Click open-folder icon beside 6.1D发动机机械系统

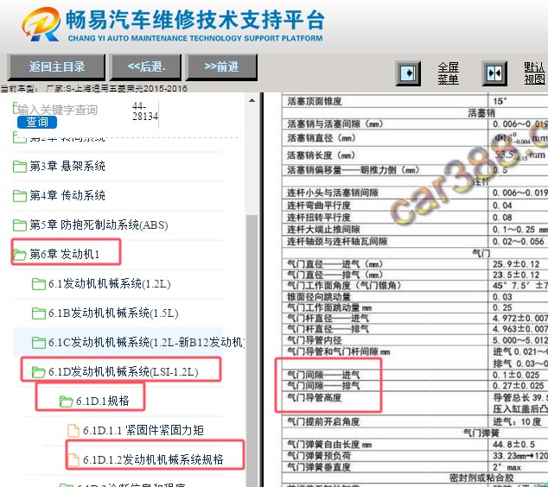pos(38,372)
